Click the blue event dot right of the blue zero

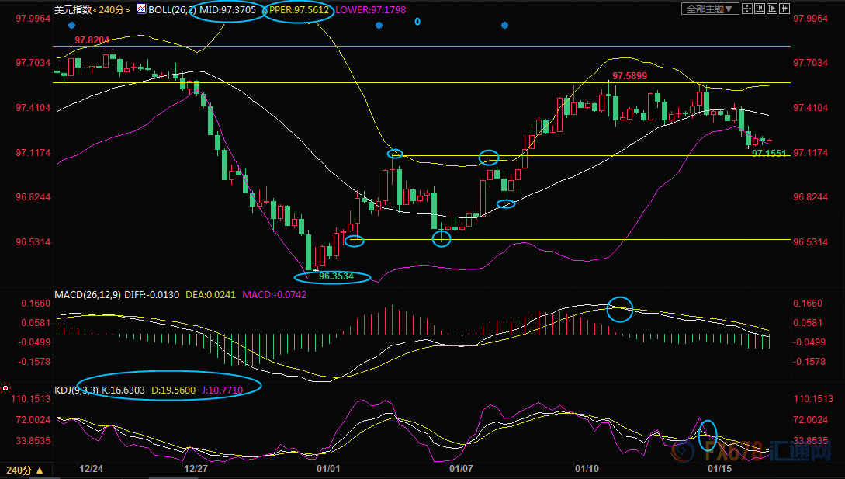[504, 26]
